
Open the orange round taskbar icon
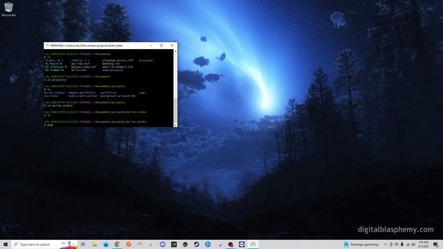coord(129,244)
